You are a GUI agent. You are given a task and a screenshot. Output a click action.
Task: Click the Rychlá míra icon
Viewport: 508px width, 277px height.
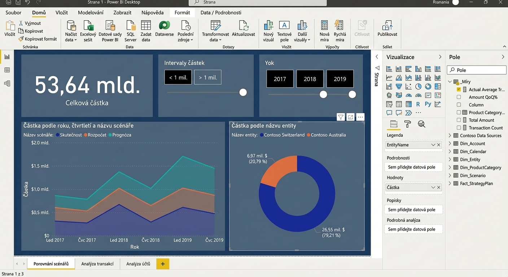[340, 26]
